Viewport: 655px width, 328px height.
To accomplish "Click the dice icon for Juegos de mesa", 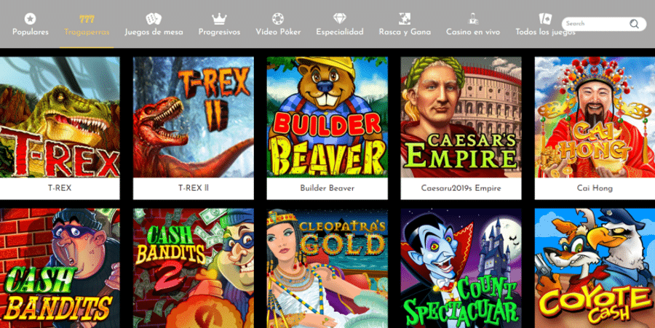I will pos(154,19).
